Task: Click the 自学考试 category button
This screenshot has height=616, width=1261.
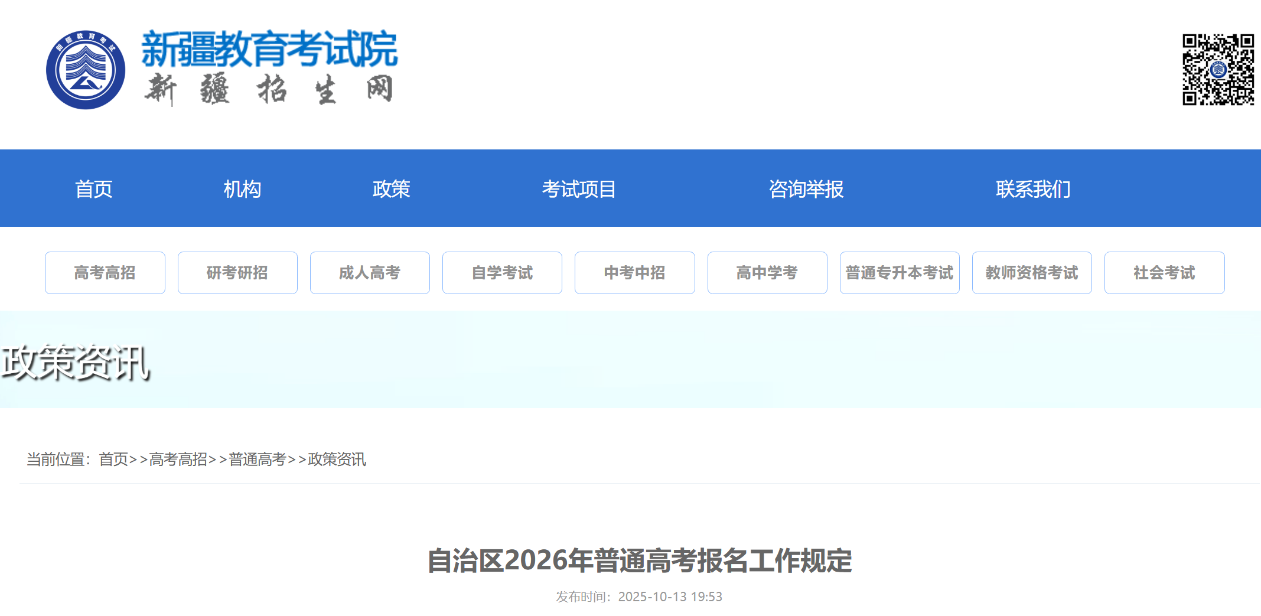Action: tap(502, 273)
